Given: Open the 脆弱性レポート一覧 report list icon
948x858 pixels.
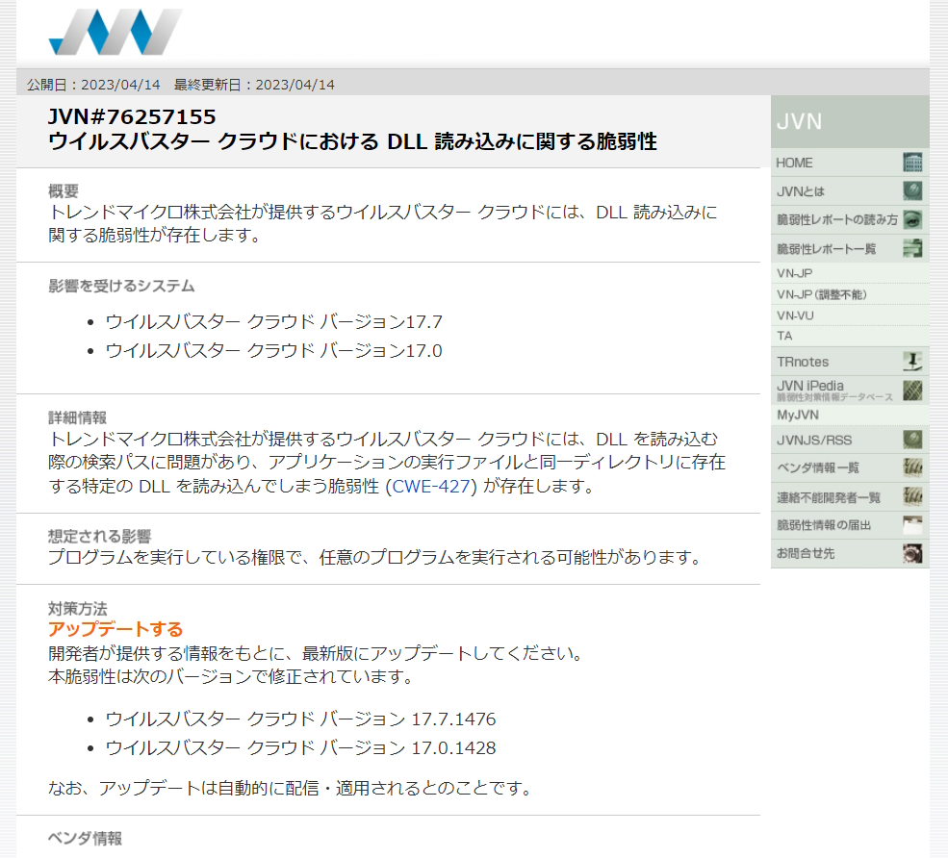Looking at the screenshot, I should click(914, 248).
